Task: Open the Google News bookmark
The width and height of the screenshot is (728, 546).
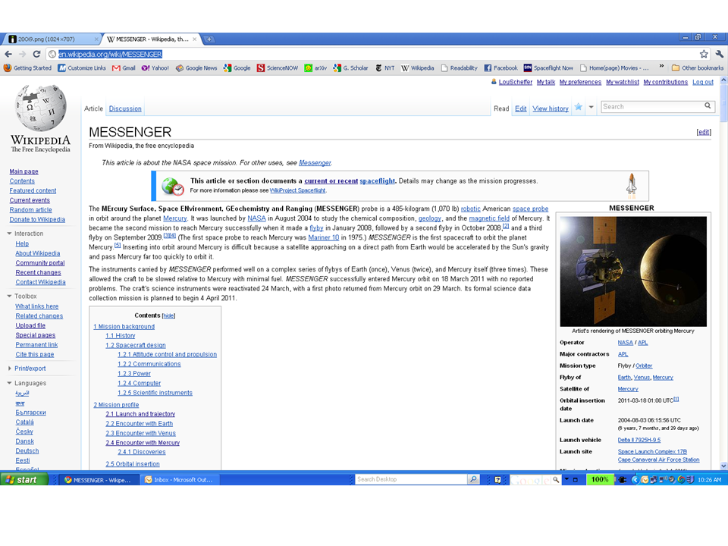Action: coord(196,67)
